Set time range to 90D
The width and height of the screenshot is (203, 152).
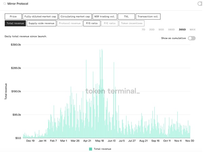(161, 30)
